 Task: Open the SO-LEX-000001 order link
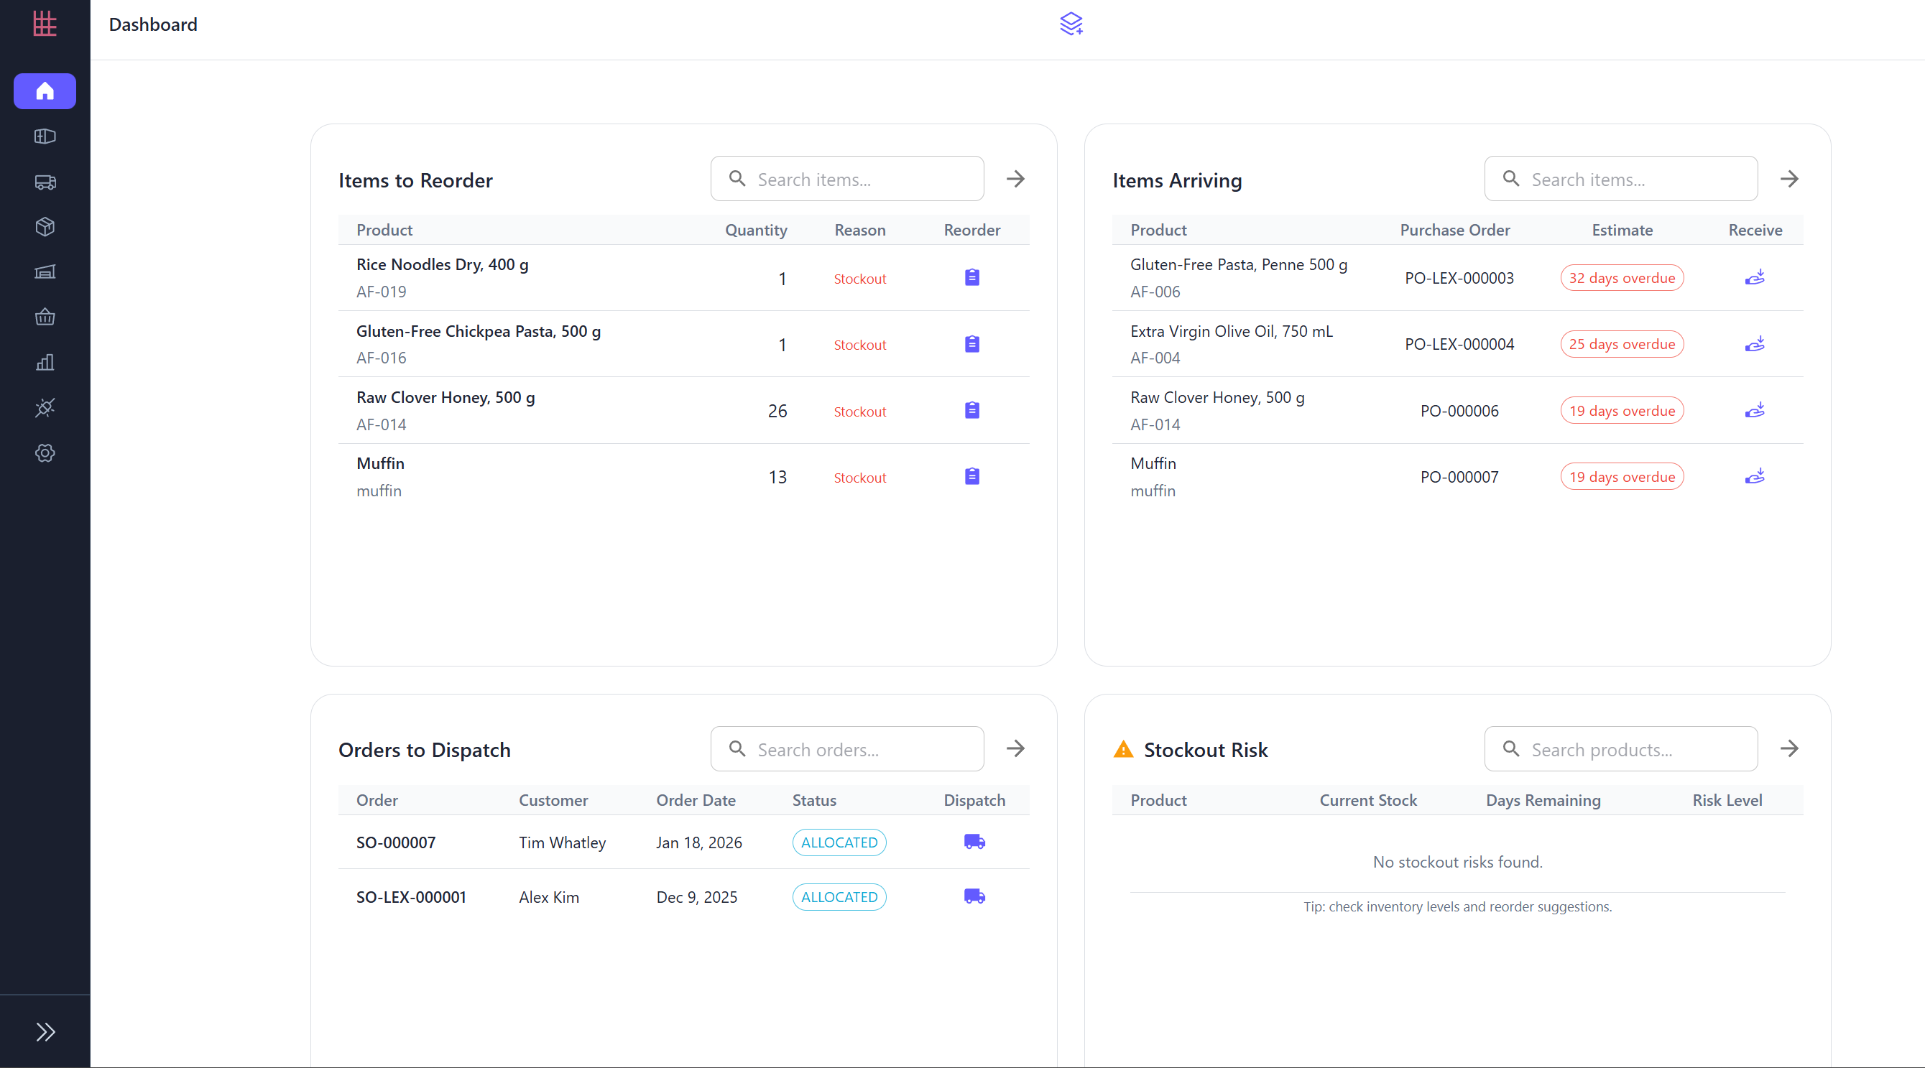411,897
